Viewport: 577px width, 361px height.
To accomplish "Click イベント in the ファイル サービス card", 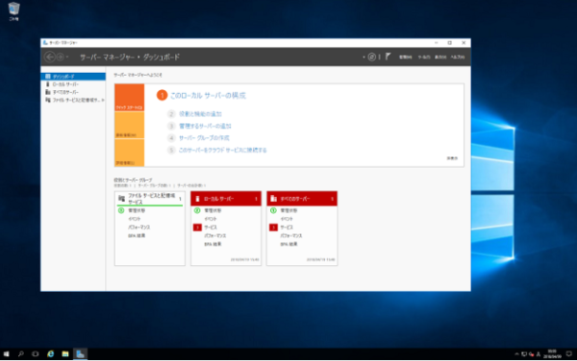I will [x=135, y=219].
